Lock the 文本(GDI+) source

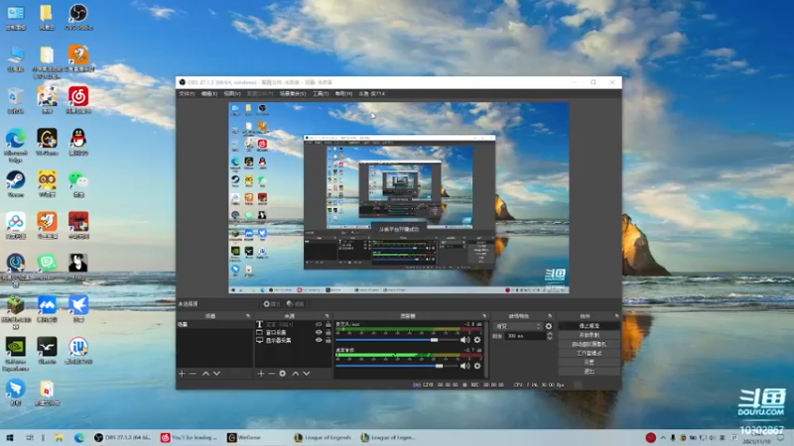329,325
